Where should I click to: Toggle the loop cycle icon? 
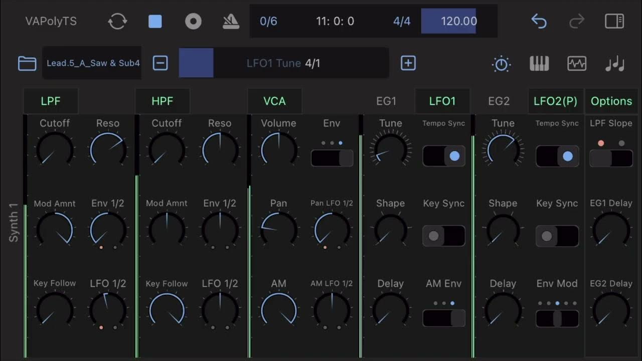(117, 21)
